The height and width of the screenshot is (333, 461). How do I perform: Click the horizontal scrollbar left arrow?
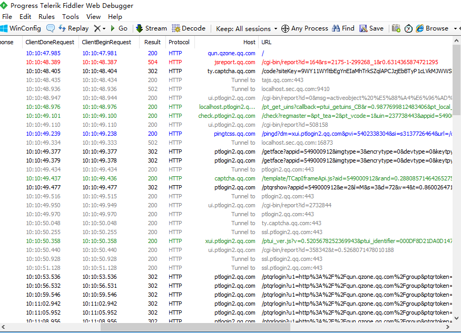pos(3,327)
